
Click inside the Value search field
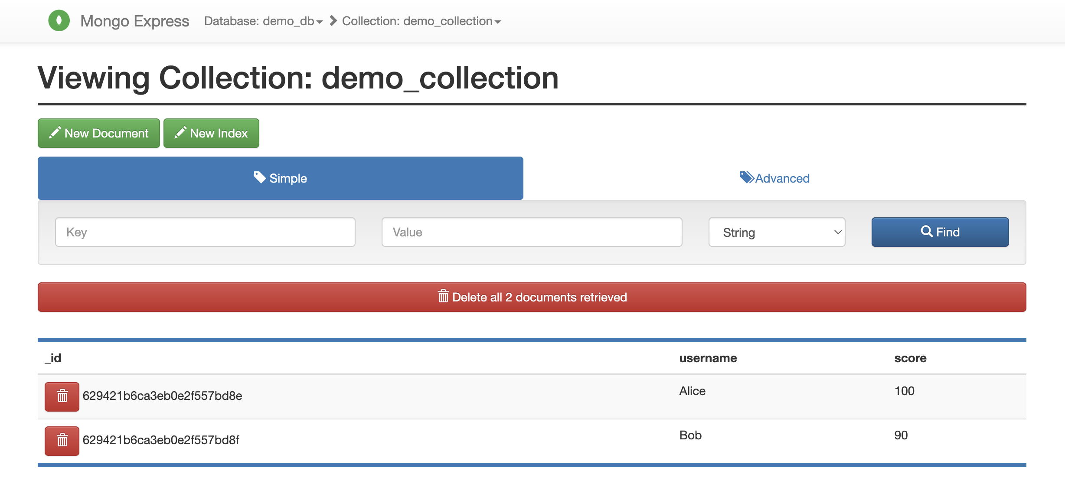[x=532, y=232]
